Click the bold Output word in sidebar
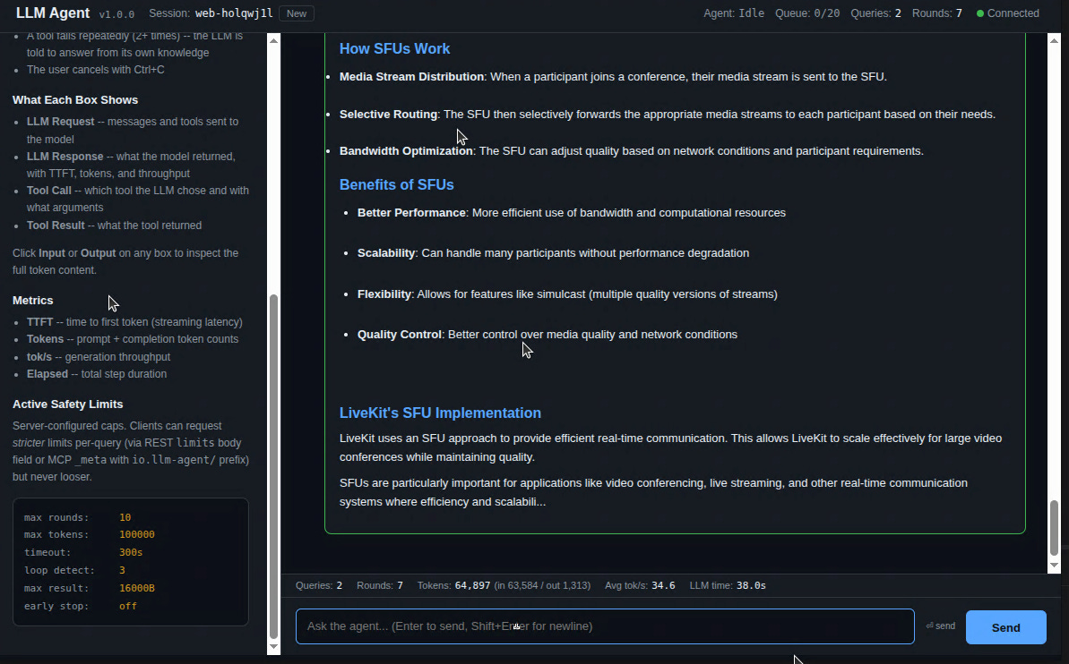 click(x=99, y=253)
